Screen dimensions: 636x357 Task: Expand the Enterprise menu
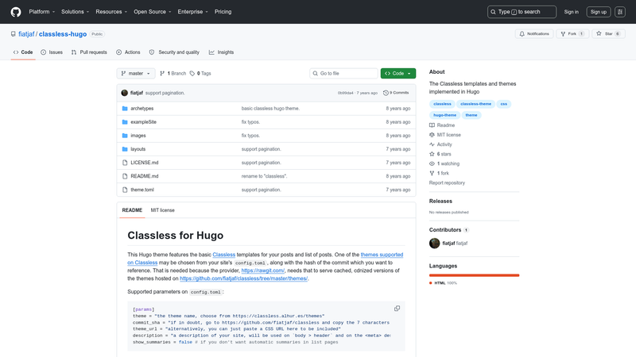(x=192, y=12)
